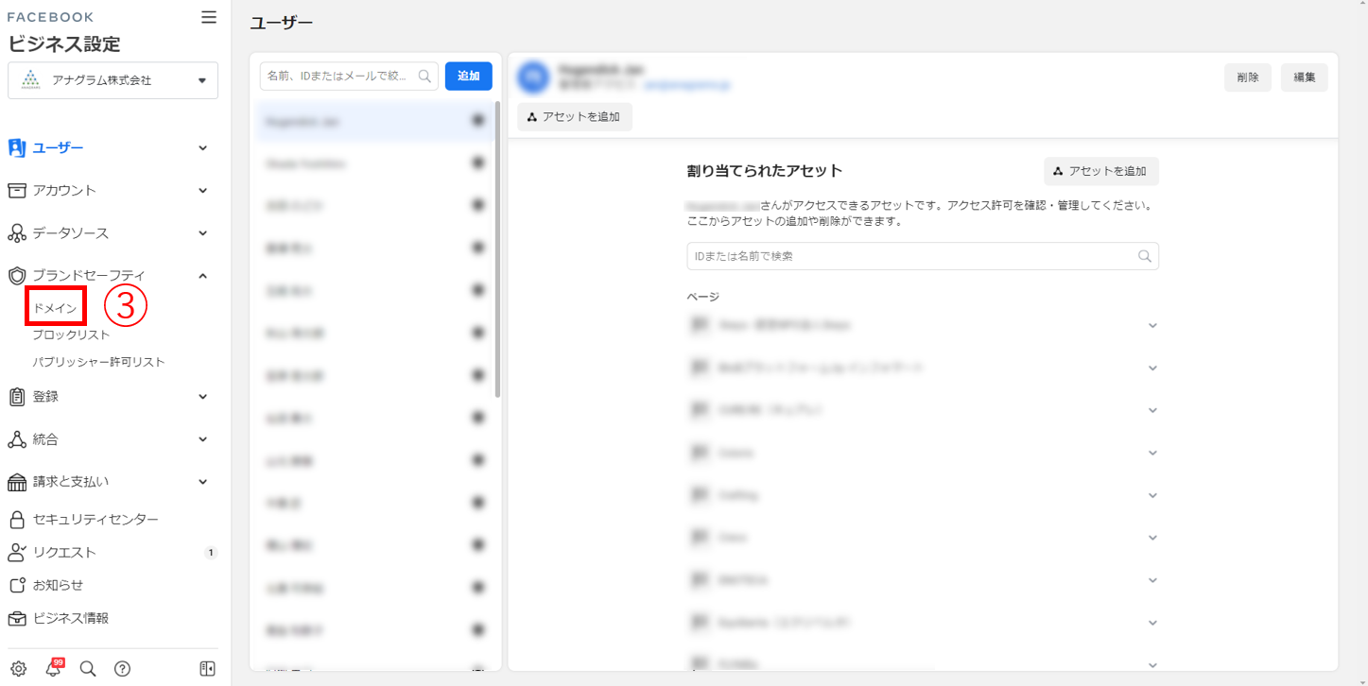
Task: Open the help question mark icon
Action: pos(122,669)
